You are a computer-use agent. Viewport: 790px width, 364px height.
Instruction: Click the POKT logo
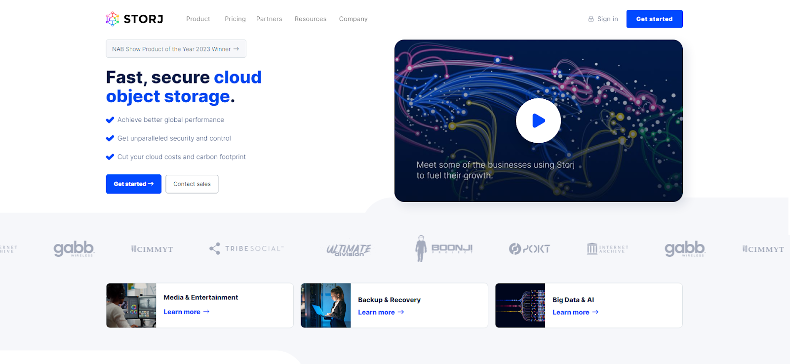[529, 249]
